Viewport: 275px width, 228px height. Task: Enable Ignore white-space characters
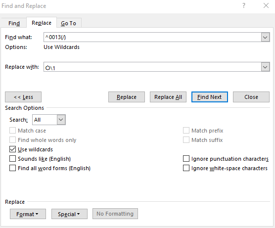(186, 168)
